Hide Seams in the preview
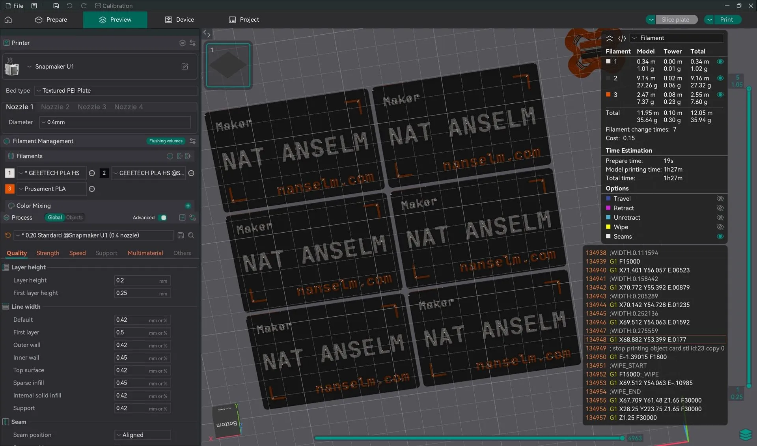Image resolution: width=757 pixels, height=446 pixels. click(x=720, y=237)
